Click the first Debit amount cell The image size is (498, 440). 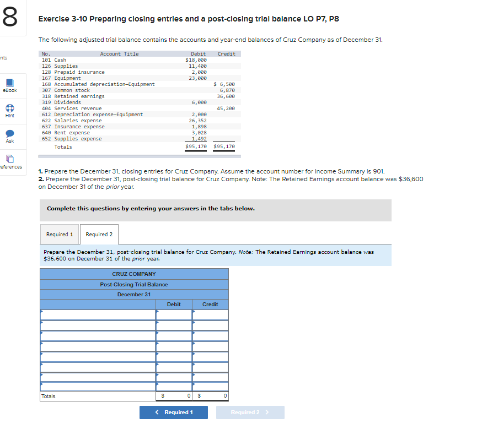click(174, 313)
